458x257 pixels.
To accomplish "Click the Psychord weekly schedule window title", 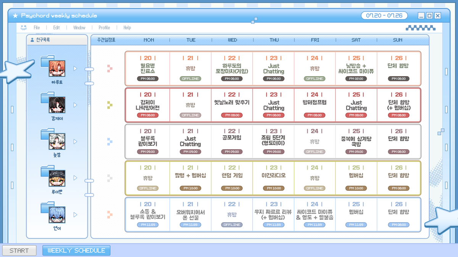I will tap(59, 16).
